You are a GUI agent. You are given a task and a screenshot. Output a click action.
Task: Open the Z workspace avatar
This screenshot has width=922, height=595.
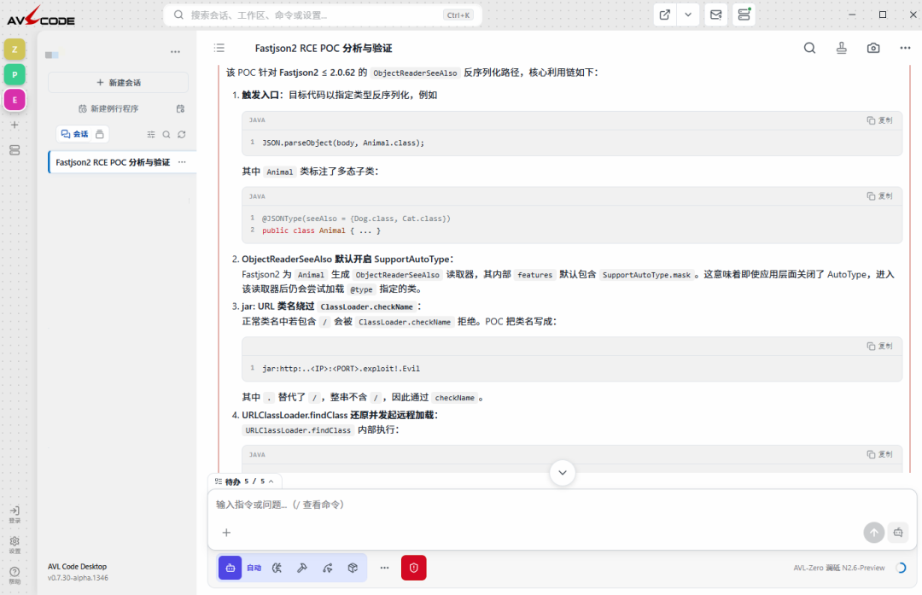[x=15, y=50]
